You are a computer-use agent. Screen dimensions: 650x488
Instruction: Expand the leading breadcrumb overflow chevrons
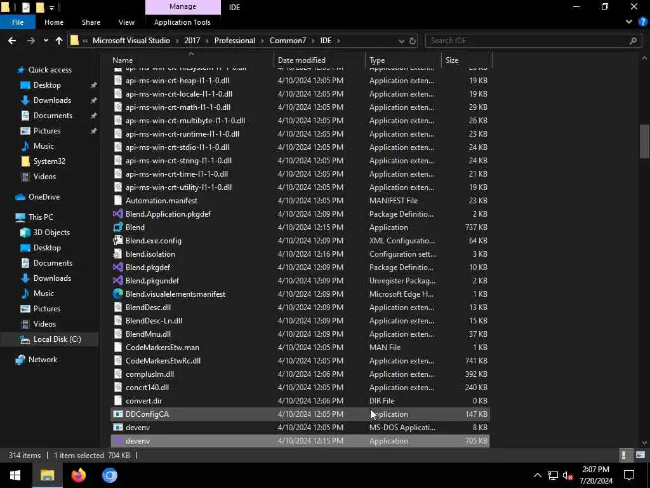pyautogui.click(x=85, y=41)
